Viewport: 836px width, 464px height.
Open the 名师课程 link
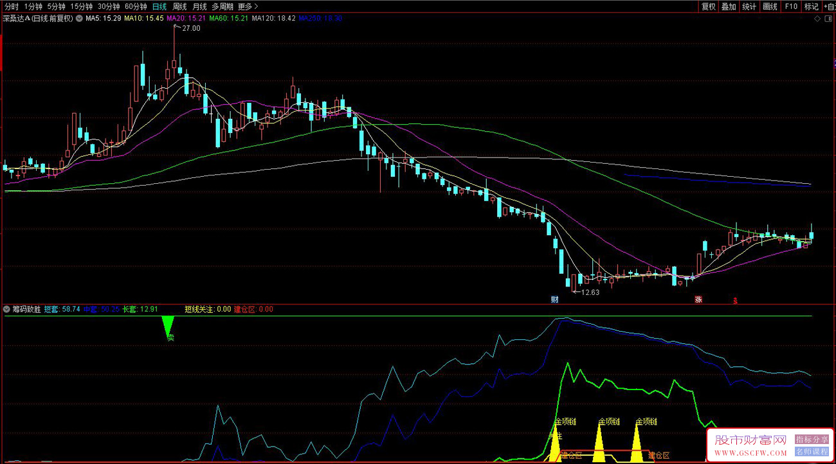pos(812,451)
